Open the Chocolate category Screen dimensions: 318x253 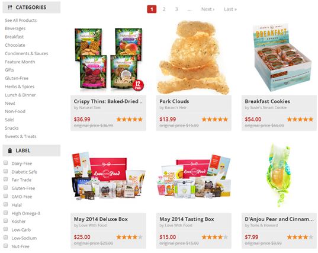15,45
